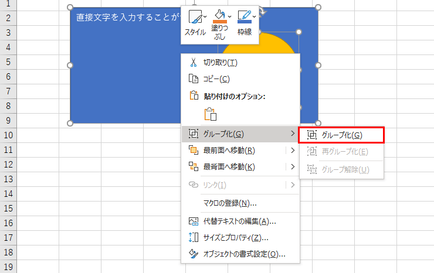This screenshot has width=434, height=273.
Task: Click the top-left handle of blue rectangle
Action: pyautogui.click(x=70, y=7)
